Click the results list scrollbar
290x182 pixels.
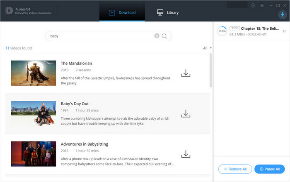pos(210,71)
